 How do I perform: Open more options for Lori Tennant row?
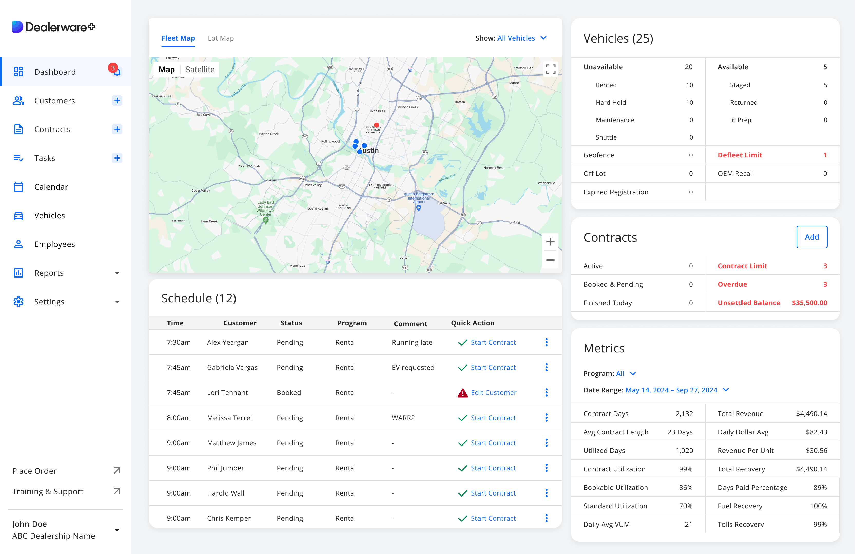[546, 392]
